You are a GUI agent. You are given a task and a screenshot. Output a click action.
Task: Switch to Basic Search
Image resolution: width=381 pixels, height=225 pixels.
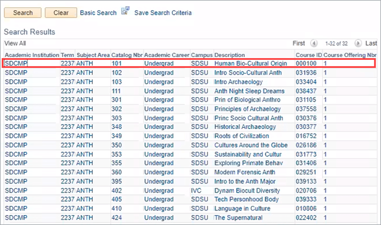click(98, 13)
